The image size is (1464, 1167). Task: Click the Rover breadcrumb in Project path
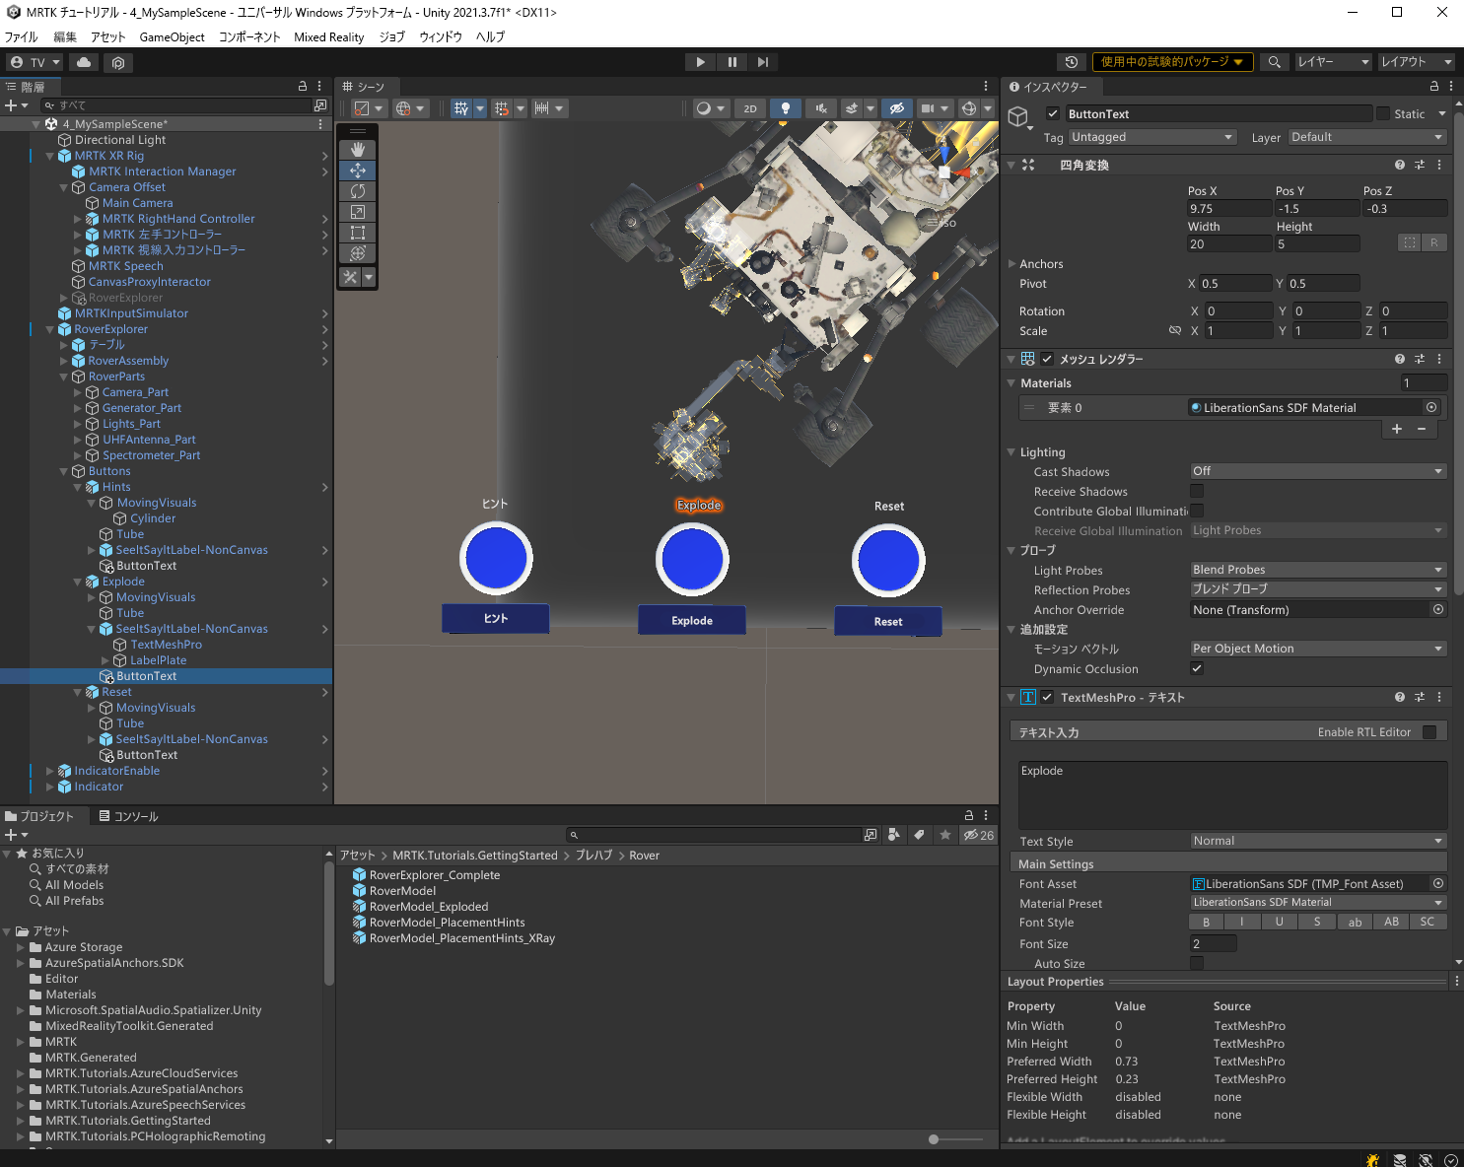tap(644, 856)
